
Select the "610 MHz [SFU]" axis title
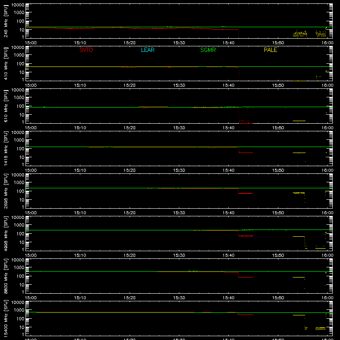pos(6,106)
